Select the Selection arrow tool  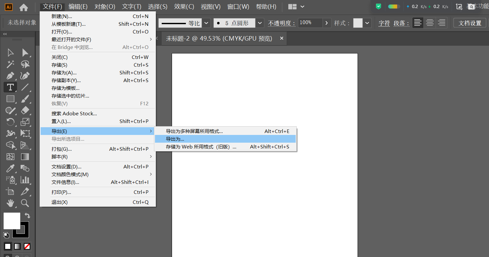tap(10, 52)
